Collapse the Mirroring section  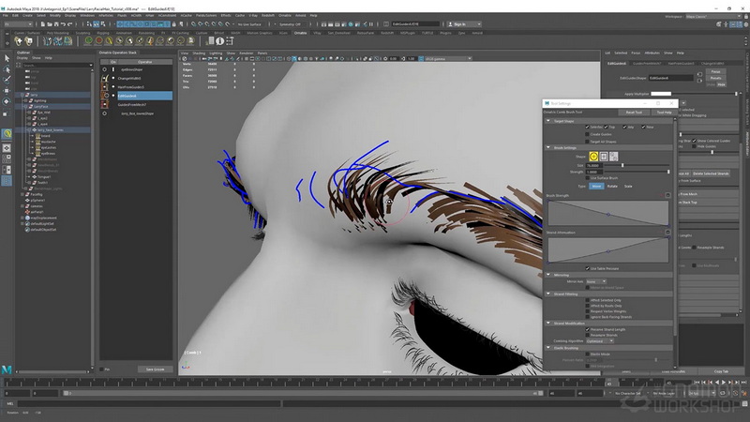pos(548,275)
